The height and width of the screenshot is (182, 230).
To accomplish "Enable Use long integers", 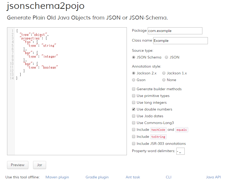I will point(134,102).
